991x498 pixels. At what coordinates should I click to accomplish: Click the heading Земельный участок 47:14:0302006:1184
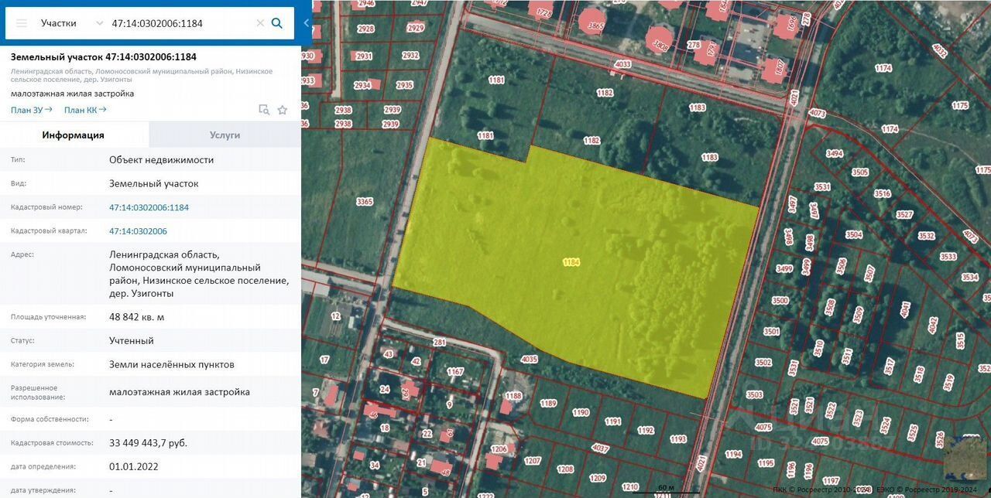(x=104, y=57)
